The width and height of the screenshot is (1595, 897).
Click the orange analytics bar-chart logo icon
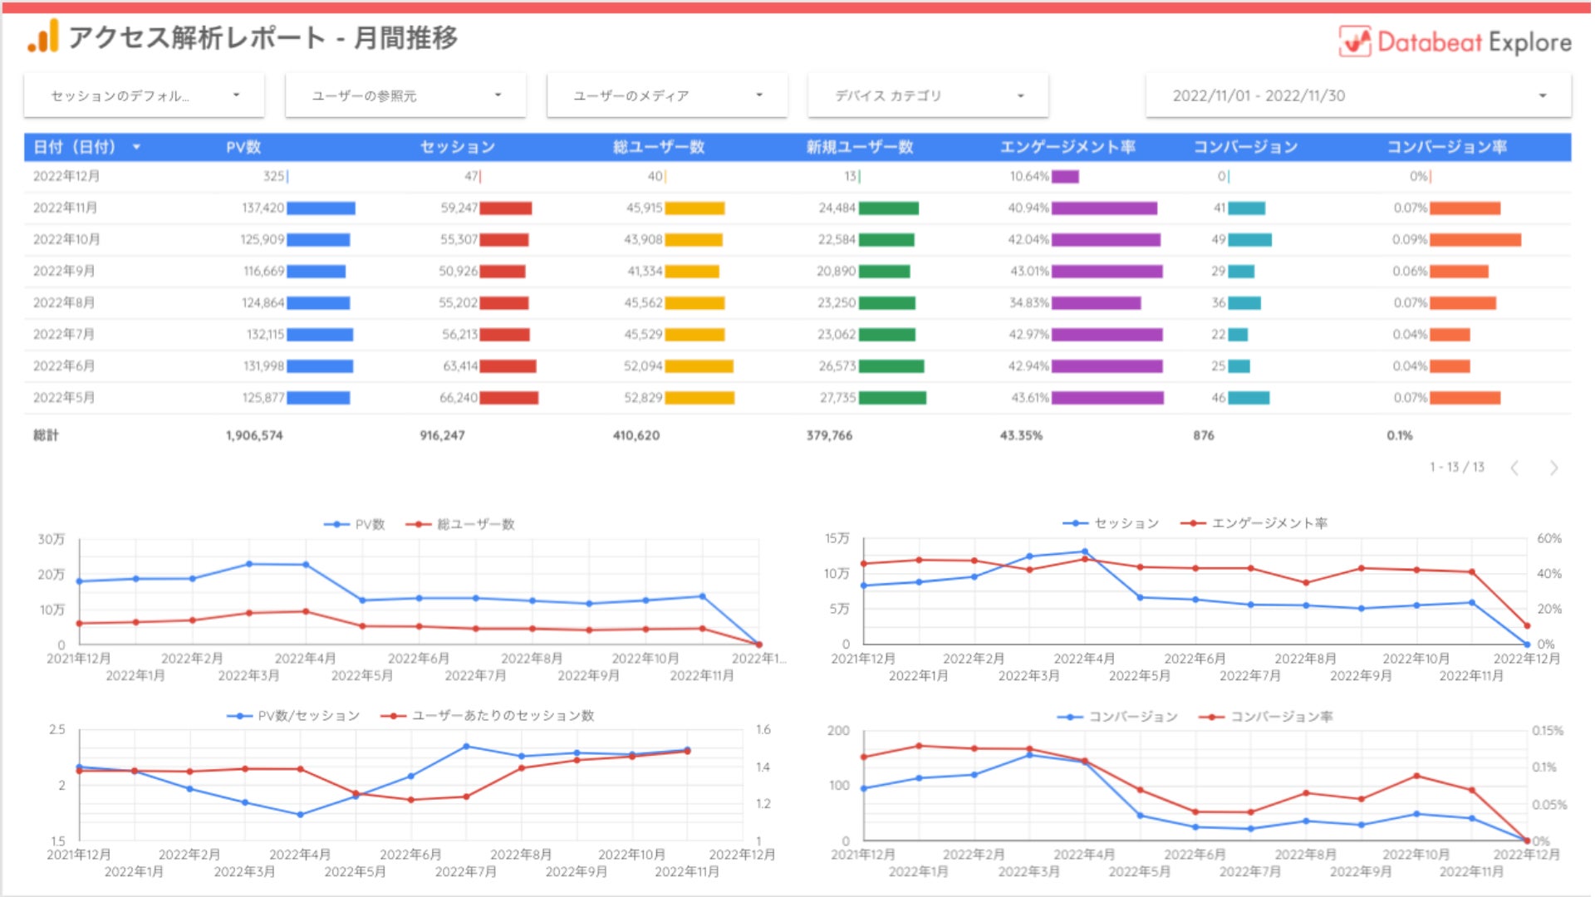(x=43, y=37)
